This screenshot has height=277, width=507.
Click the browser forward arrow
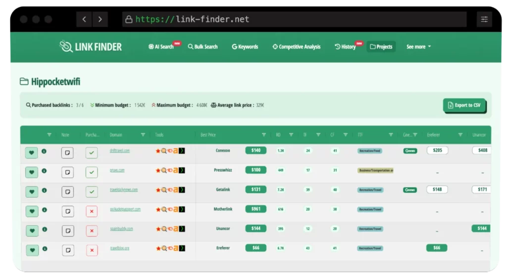[x=100, y=19]
